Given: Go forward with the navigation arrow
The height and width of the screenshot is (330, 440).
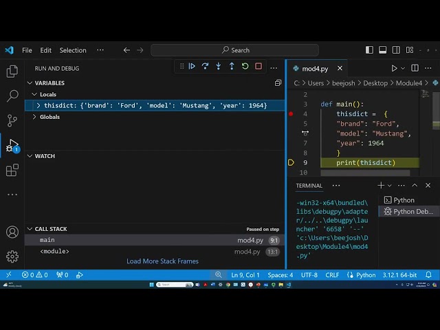Looking at the screenshot, I should click(x=140, y=50).
